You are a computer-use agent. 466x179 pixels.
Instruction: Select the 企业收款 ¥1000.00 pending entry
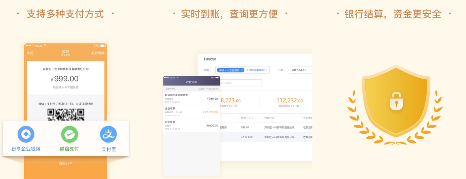(191, 125)
